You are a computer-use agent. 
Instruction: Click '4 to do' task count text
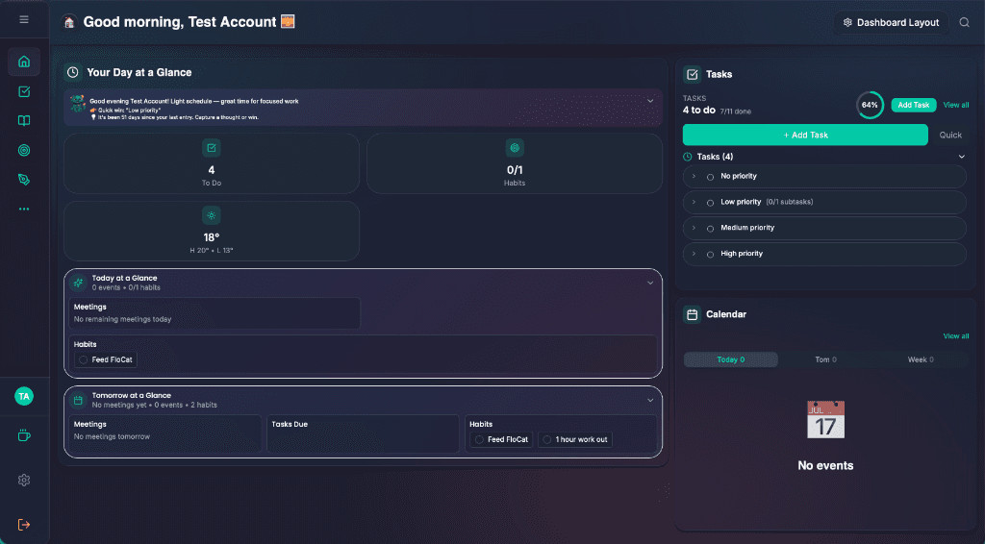(698, 110)
